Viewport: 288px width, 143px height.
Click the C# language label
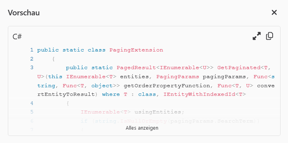click(x=17, y=37)
